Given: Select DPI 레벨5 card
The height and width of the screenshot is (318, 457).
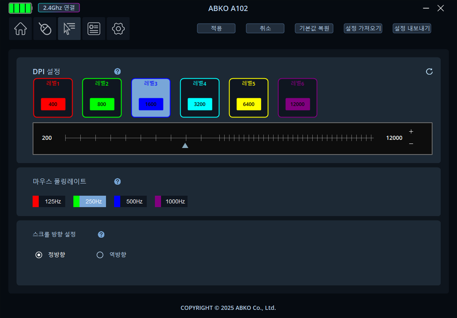Looking at the screenshot, I should 249,98.
